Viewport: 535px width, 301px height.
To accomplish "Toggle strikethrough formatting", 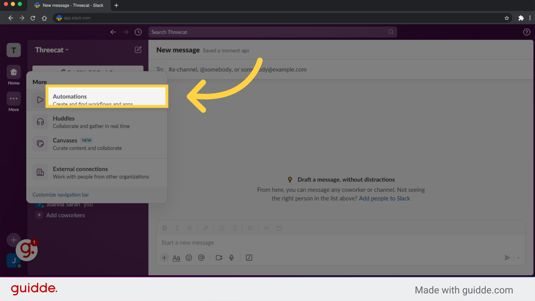I will pyautogui.click(x=190, y=228).
